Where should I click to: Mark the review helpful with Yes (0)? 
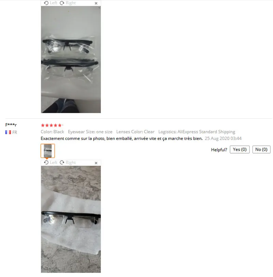tap(240, 149)
